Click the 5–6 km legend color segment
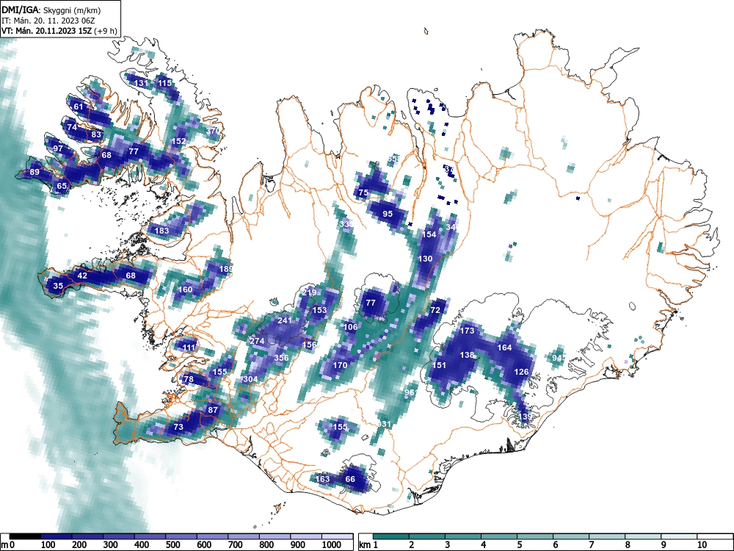The height and width of the screenshot is (551, 734). (x=535, y=536)
